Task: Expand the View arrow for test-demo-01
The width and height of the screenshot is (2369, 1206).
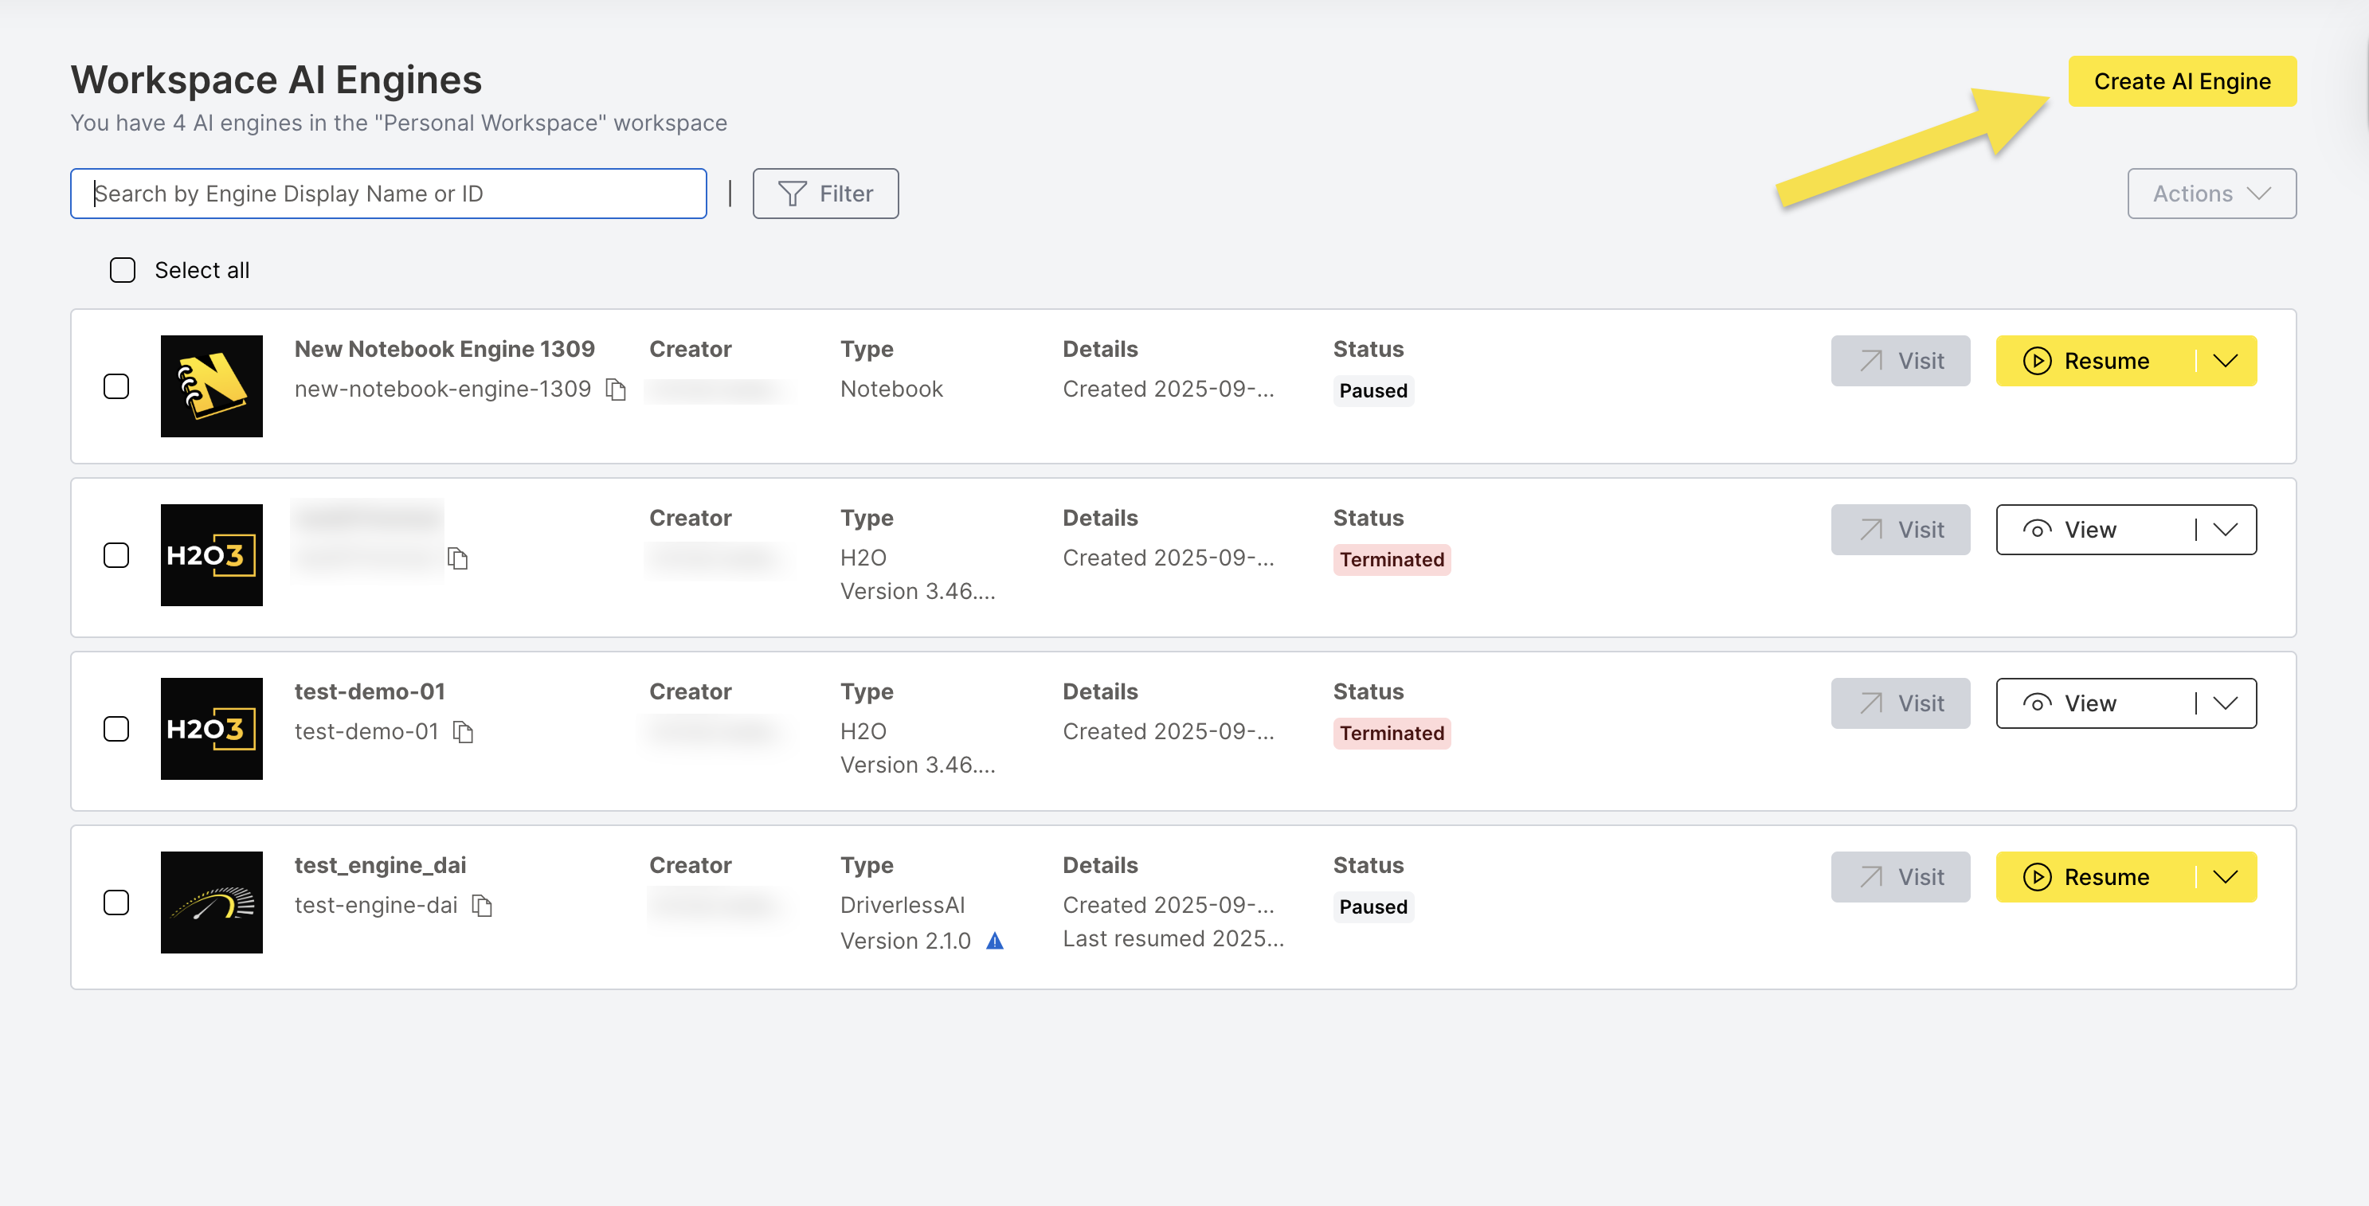Action: [x=2226, y=703]
